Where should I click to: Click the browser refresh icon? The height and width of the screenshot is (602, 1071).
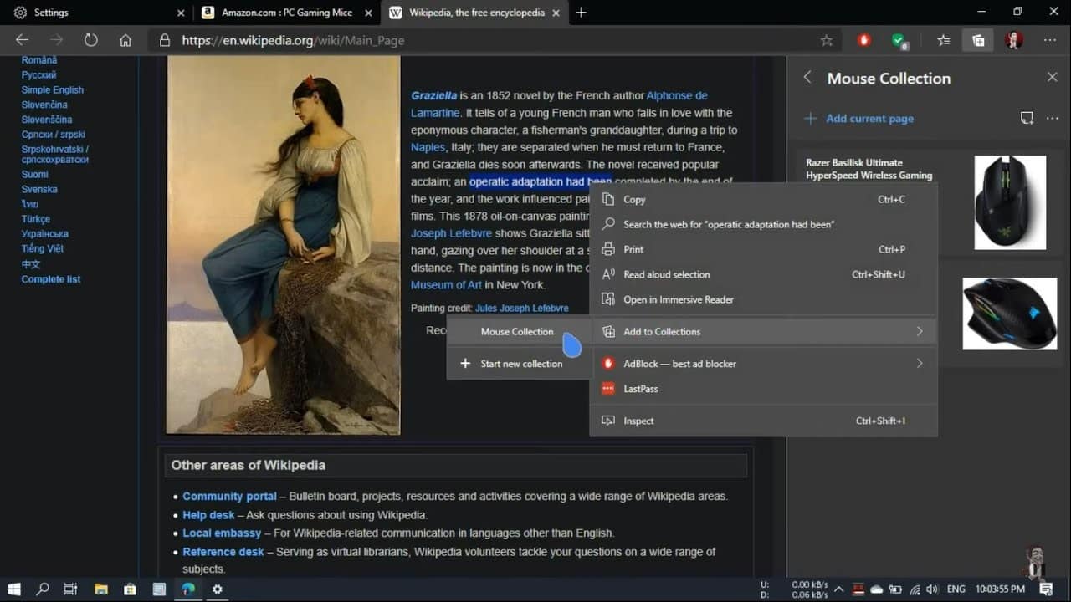tap(90, 40)
